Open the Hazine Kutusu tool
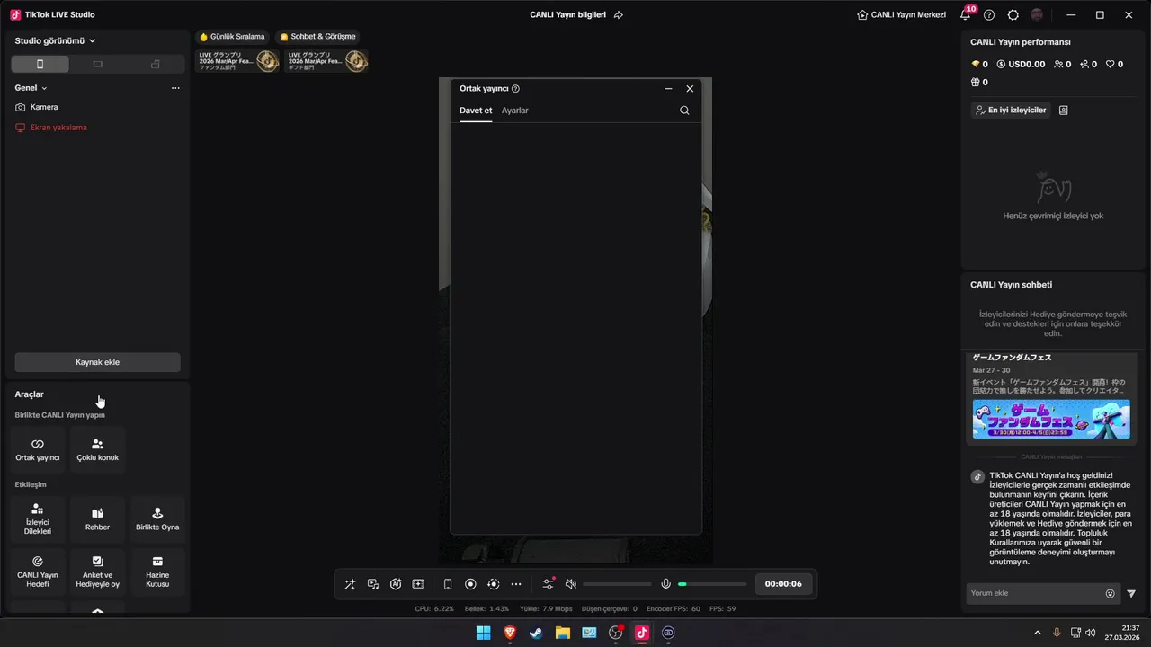Image resolution: width=1151 pixels, height=647 pixels. click(157, 572)
